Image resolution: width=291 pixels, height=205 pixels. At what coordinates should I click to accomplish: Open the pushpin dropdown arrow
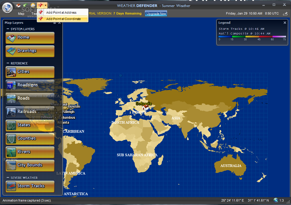coord(46,5)
